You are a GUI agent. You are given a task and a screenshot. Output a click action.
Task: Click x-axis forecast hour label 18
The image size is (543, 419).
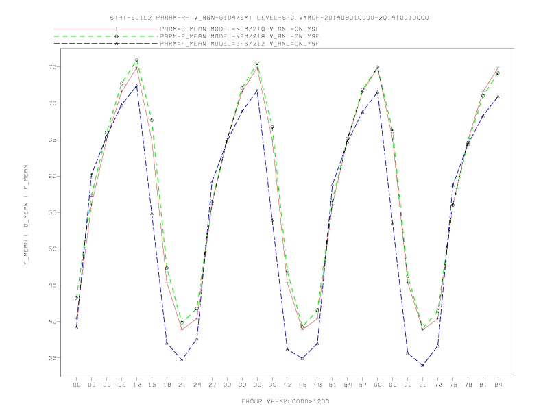pos(167,385)
